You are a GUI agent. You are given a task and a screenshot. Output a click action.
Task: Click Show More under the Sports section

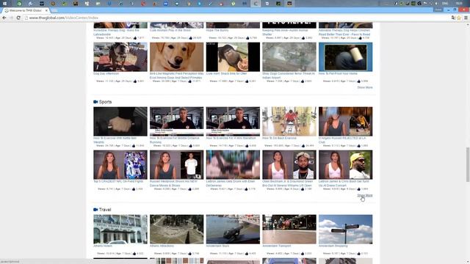365,196
